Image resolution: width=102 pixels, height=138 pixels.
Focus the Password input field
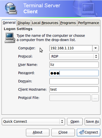click(x=74, y=73)
